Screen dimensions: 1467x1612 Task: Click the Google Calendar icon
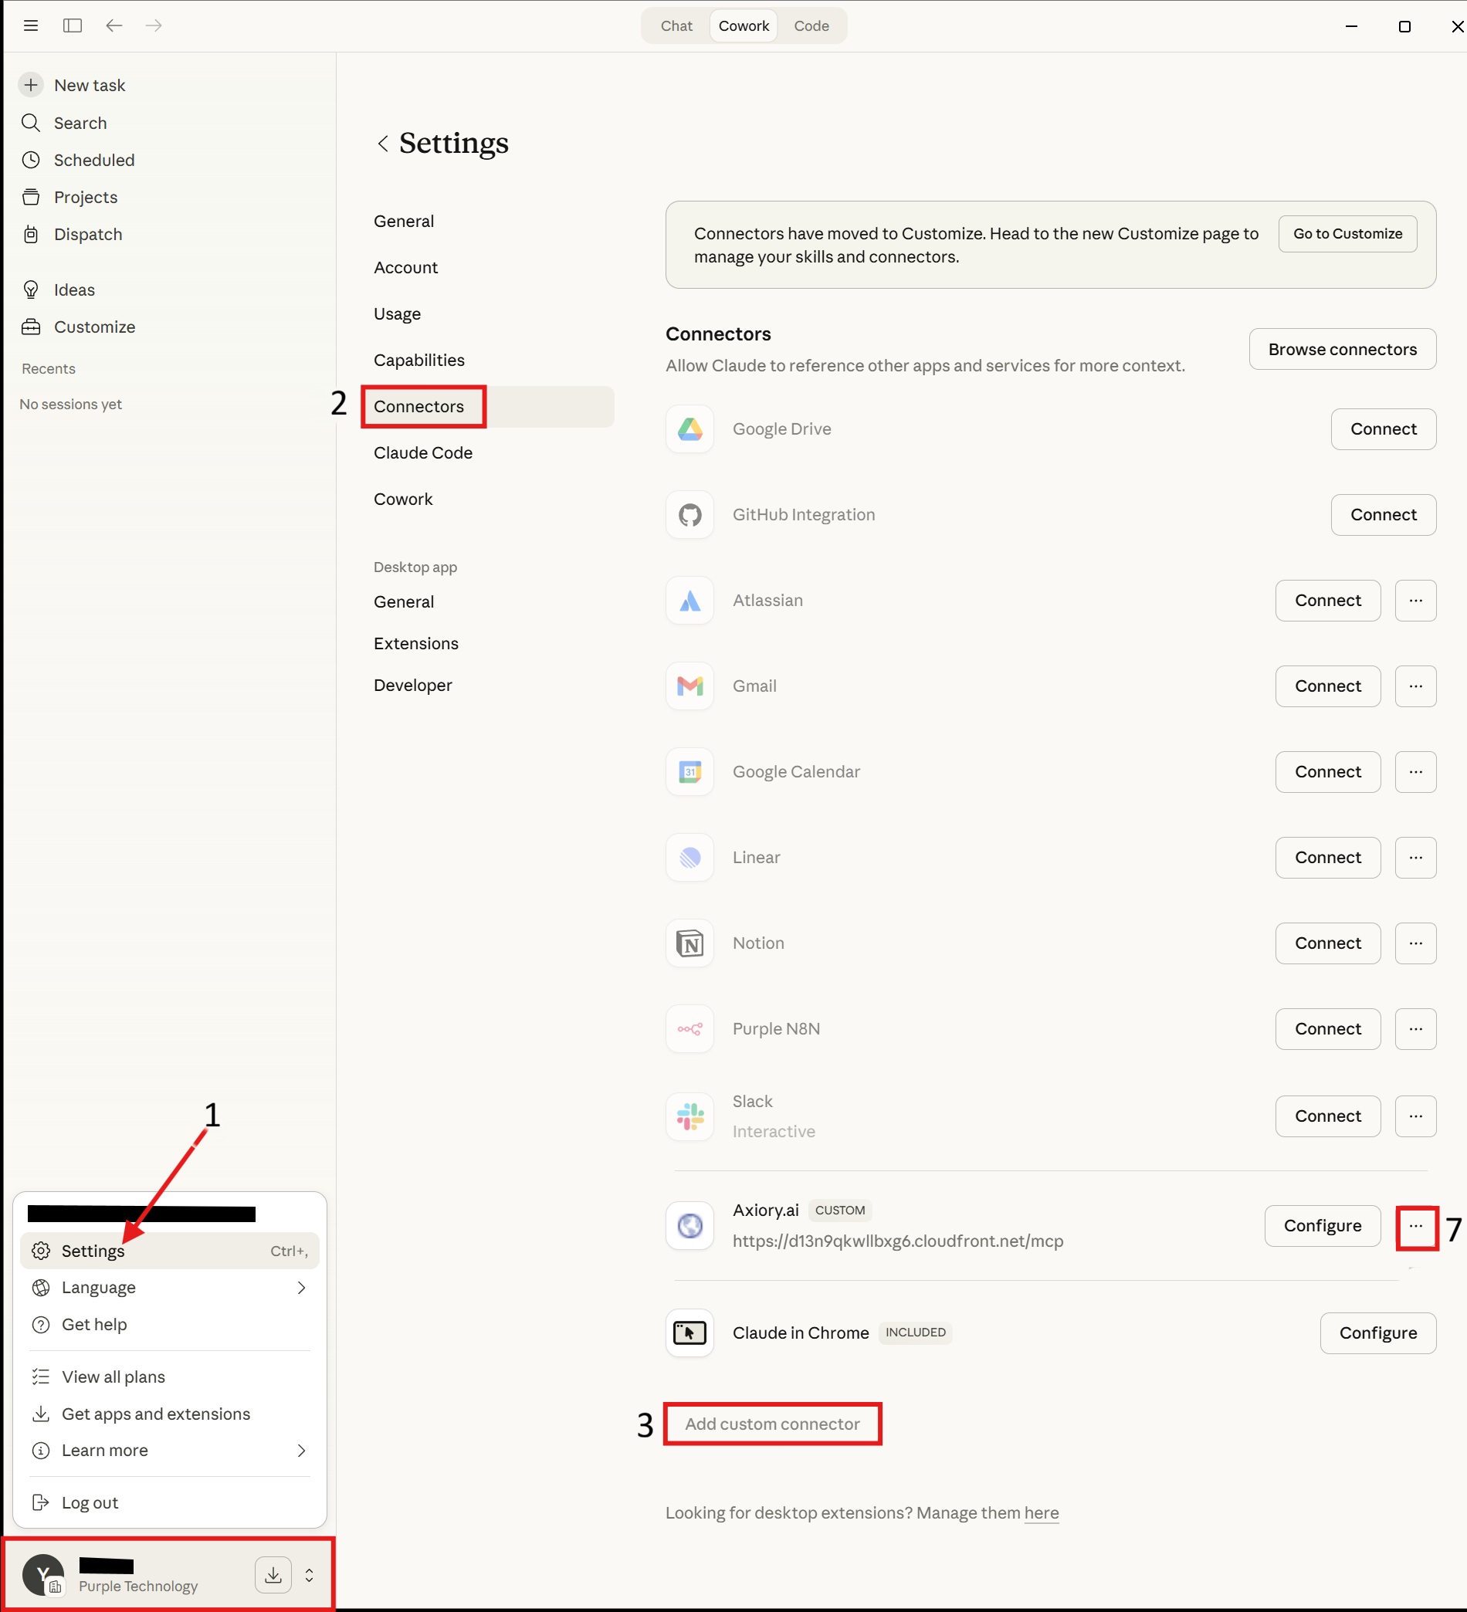689,771
